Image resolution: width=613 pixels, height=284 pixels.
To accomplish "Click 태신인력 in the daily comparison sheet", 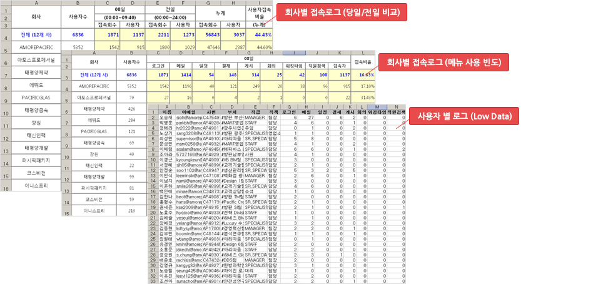I will pyautogui.click(x=36, y=136).
